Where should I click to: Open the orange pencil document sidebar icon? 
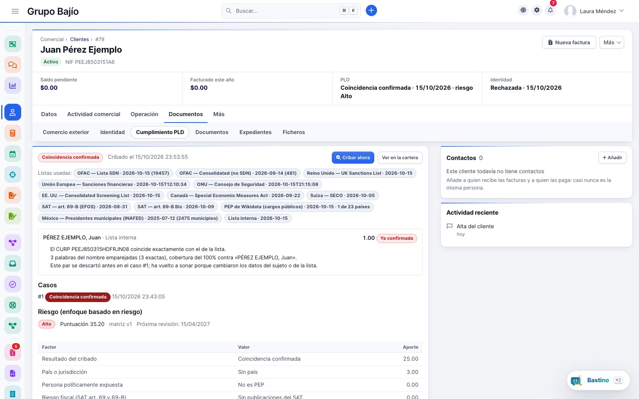13,196
